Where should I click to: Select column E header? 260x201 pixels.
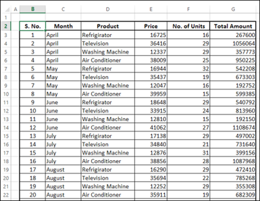click(x=151, y=9)
